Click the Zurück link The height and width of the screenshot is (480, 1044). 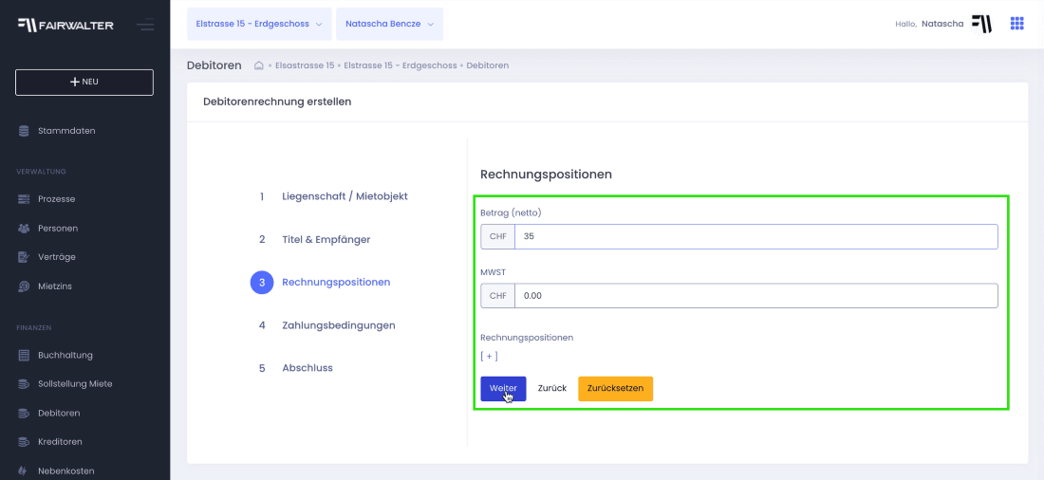pos(552,389)
